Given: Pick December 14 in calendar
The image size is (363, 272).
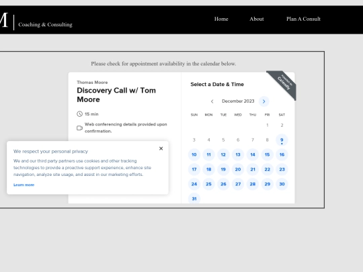Looking at the screenshot, I should 253,154.
